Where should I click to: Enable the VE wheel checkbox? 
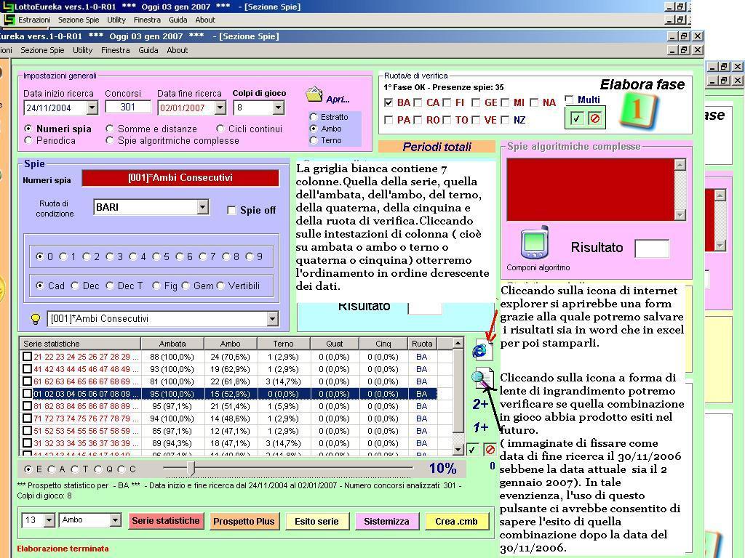pos(476,120)
